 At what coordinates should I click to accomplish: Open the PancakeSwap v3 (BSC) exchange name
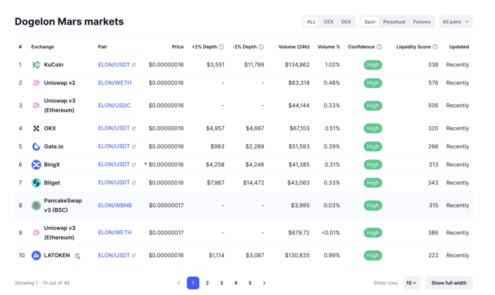pyautogui.click(x=63, y=205)
